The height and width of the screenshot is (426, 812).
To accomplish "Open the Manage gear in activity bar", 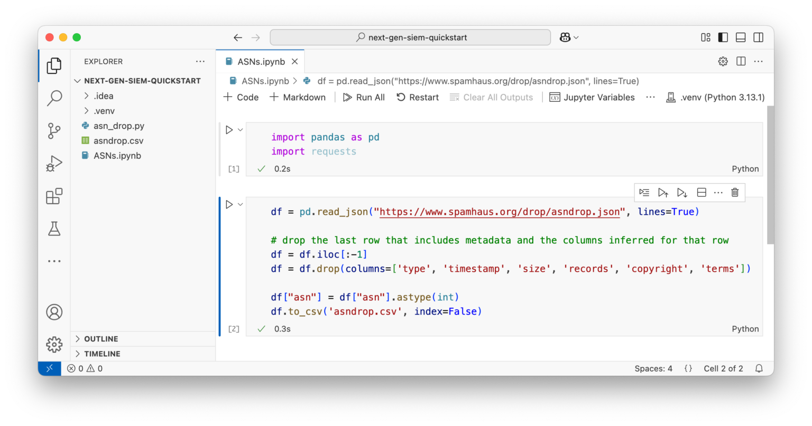I will tap(54, 345).
